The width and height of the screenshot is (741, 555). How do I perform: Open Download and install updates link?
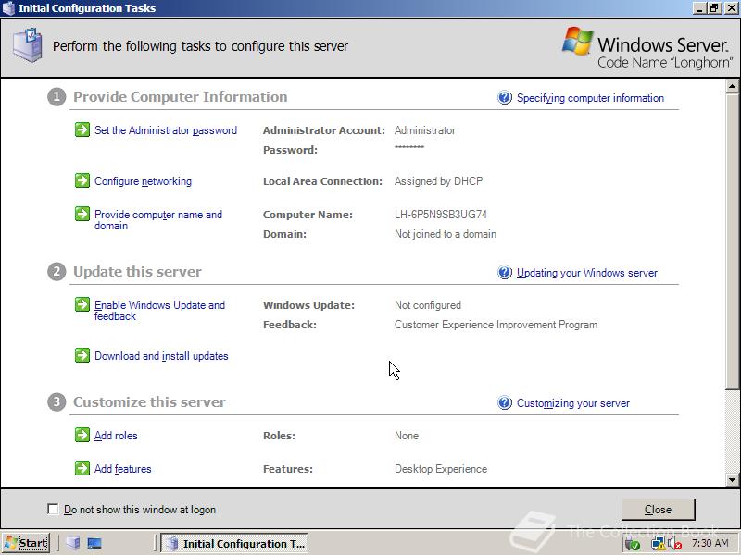161,356
